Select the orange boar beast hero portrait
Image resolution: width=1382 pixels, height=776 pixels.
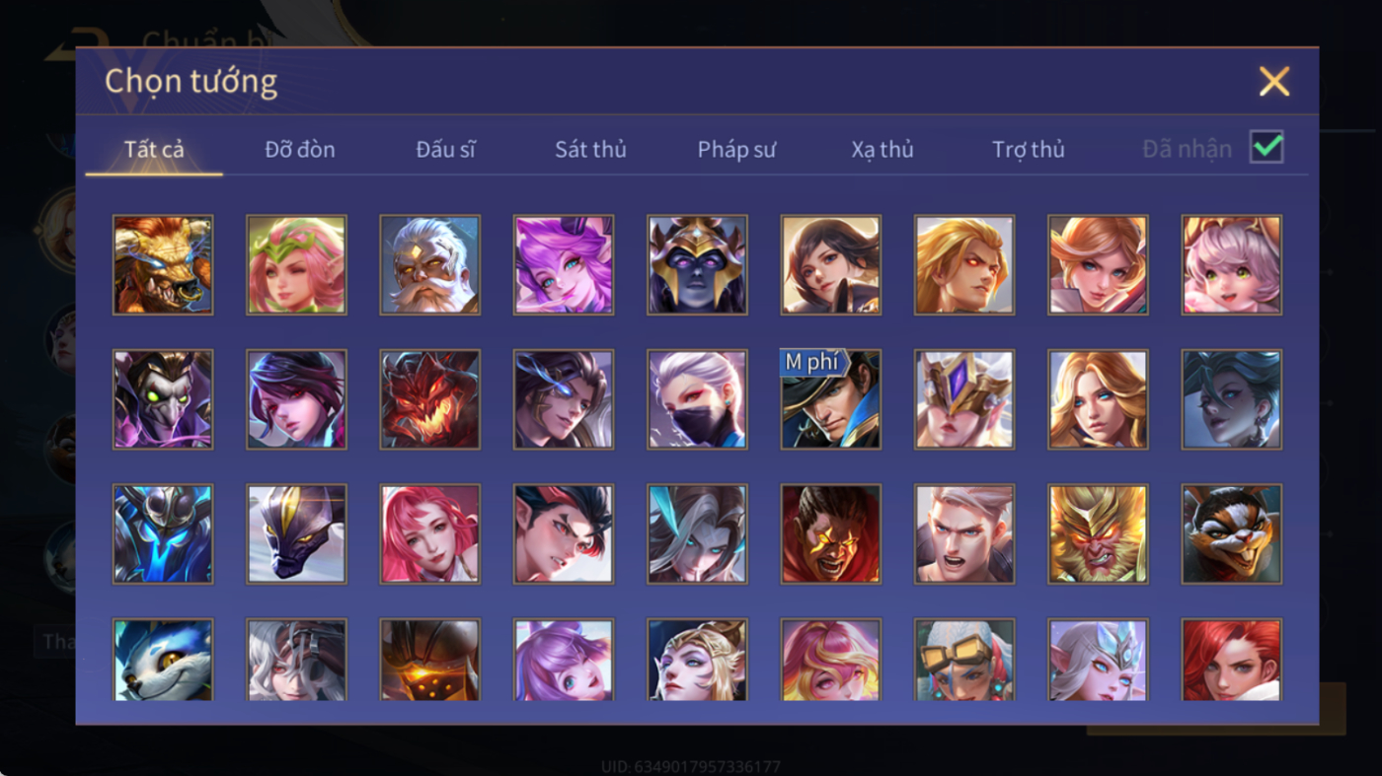click(163, 265)
